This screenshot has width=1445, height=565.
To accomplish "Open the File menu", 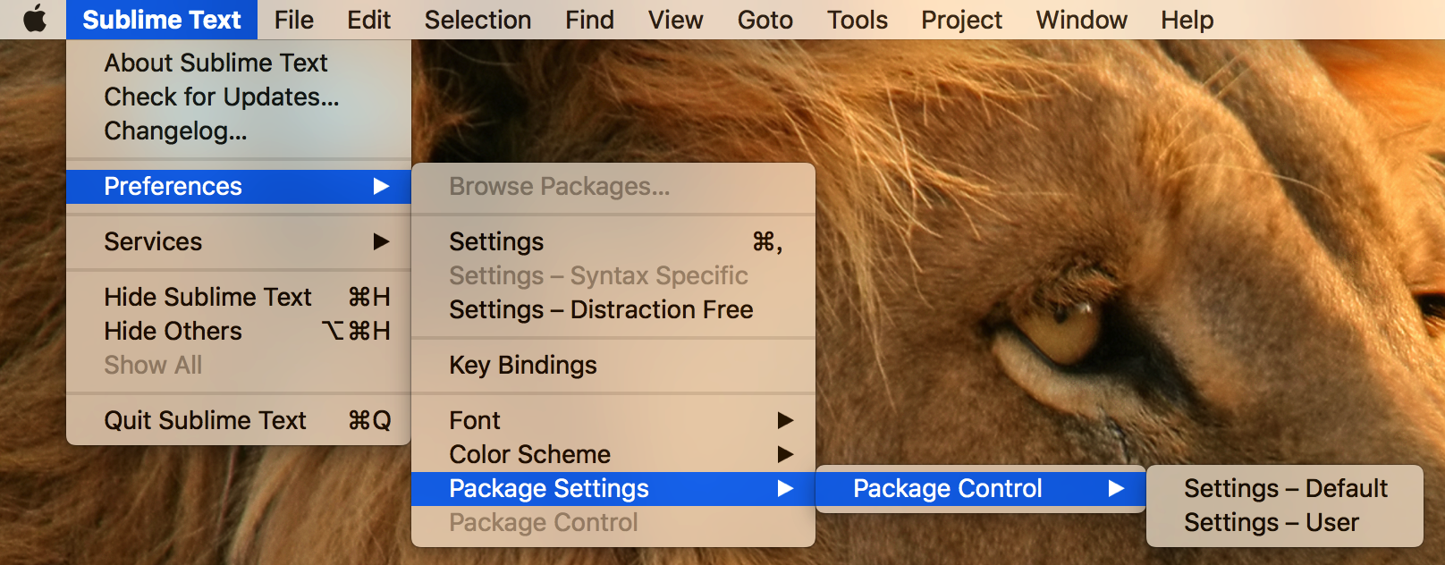I will 294,20.
